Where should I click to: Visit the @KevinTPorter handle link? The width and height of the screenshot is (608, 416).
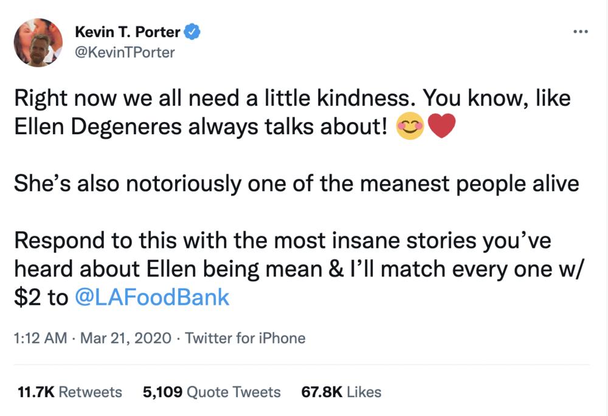pyautogui.click(x=124, y=52)
